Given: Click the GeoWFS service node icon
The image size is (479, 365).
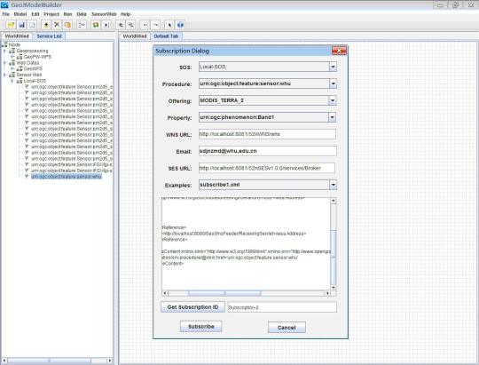Looking at the screenshot, I should (20, 69).
